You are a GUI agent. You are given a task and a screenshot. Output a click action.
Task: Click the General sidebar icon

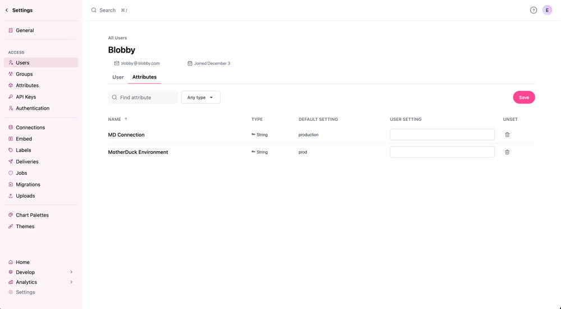(11, 30)
